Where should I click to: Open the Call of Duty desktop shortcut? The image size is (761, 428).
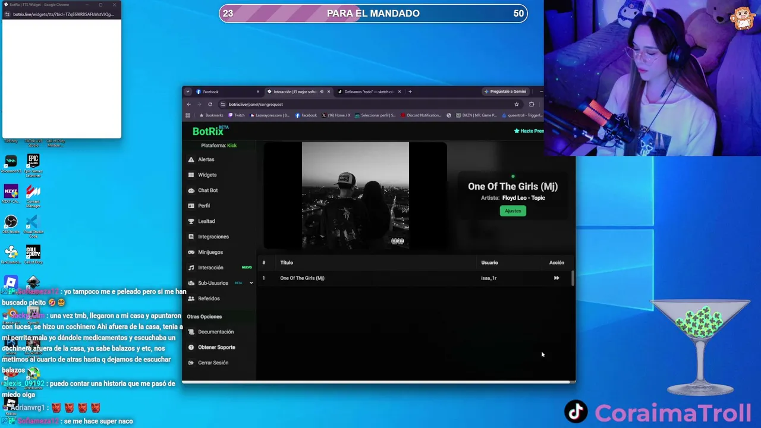(x=33, y=254)
